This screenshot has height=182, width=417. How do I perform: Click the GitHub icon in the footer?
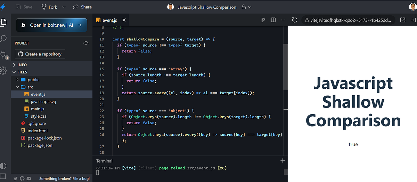click(22, 179)
